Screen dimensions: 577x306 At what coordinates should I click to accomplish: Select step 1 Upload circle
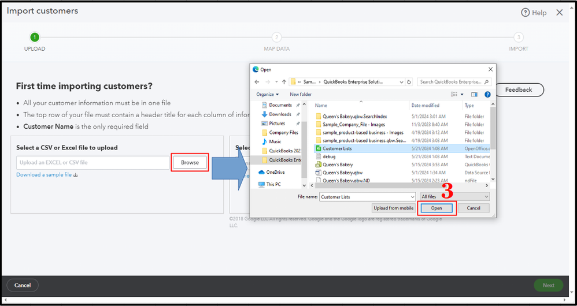35,37
